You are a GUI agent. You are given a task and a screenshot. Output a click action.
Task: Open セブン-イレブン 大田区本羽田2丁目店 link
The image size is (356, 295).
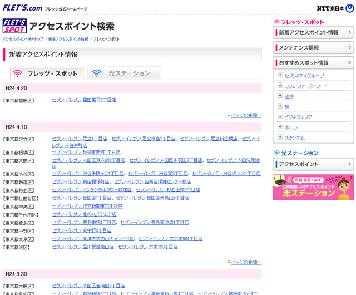[x=166, y=160]
